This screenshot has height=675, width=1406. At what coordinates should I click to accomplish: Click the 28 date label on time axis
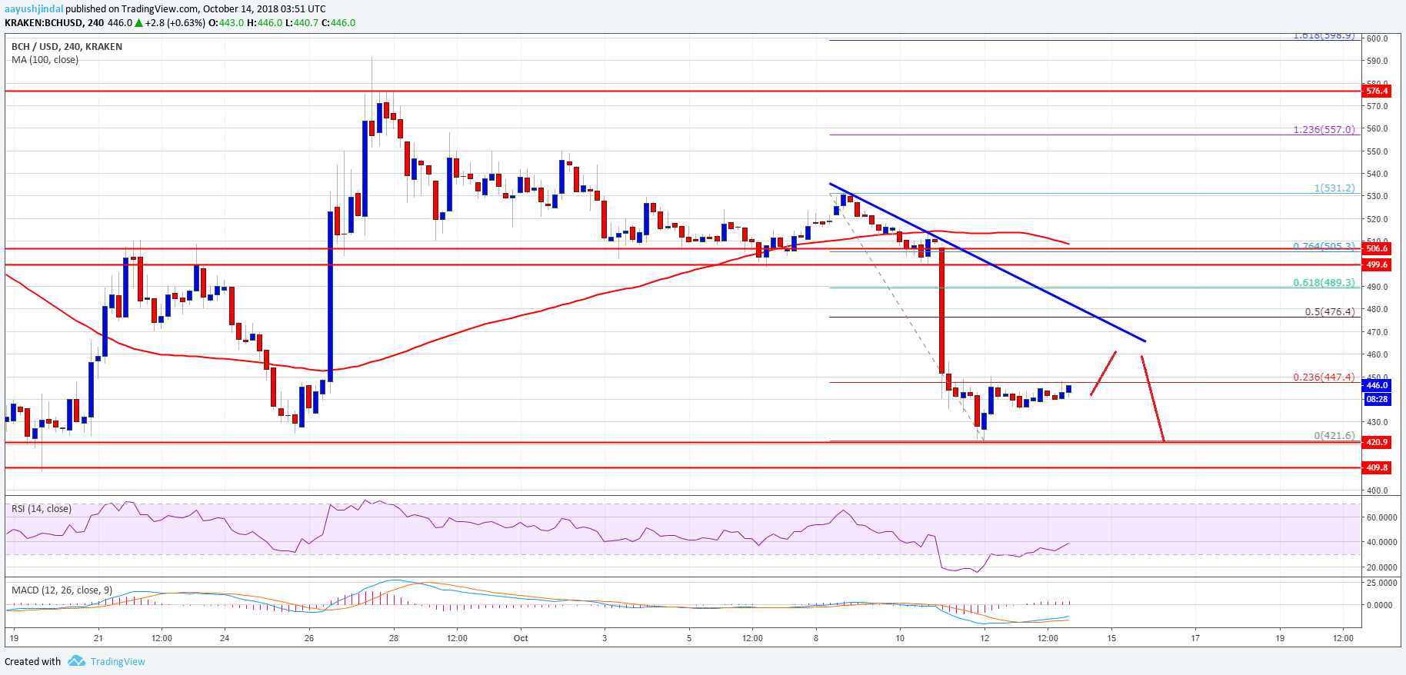coord(394,638)
